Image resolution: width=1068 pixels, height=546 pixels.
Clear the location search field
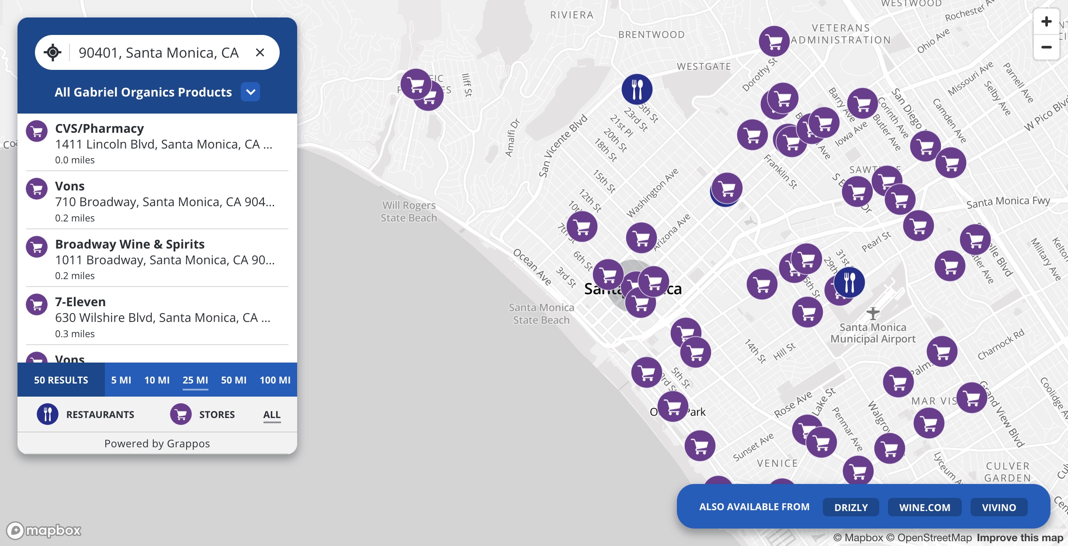pos(260,52)
